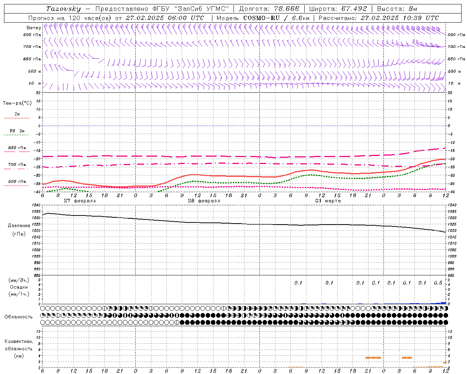Image resolution: width=467 pixels, height=374 pixels.
Task: Click the Рассчитано: 27.02.2025 10:39 UTC text
Action: (x=379, y=18)
